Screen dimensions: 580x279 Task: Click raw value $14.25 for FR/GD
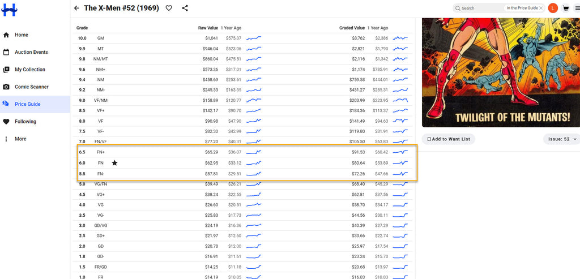tap(212, 267)
